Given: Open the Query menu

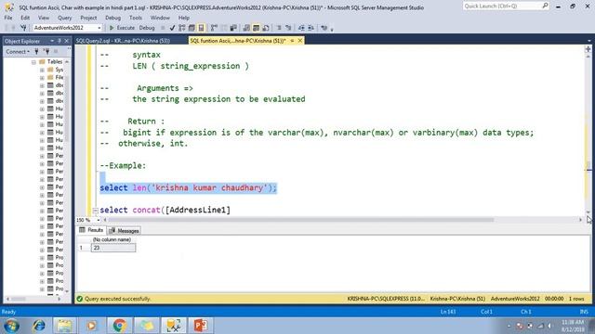Looking at the screenshot, I should 65,18.
